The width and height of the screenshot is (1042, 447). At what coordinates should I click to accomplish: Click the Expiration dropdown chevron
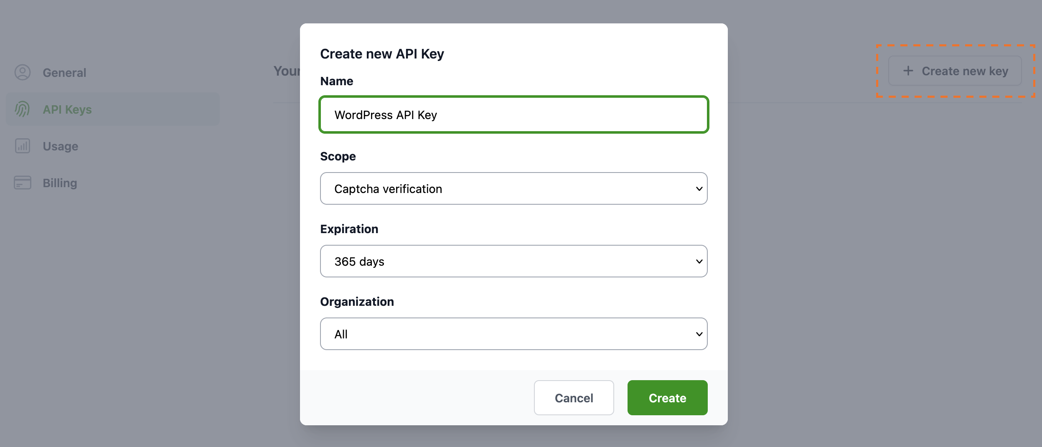pos(698,261)
